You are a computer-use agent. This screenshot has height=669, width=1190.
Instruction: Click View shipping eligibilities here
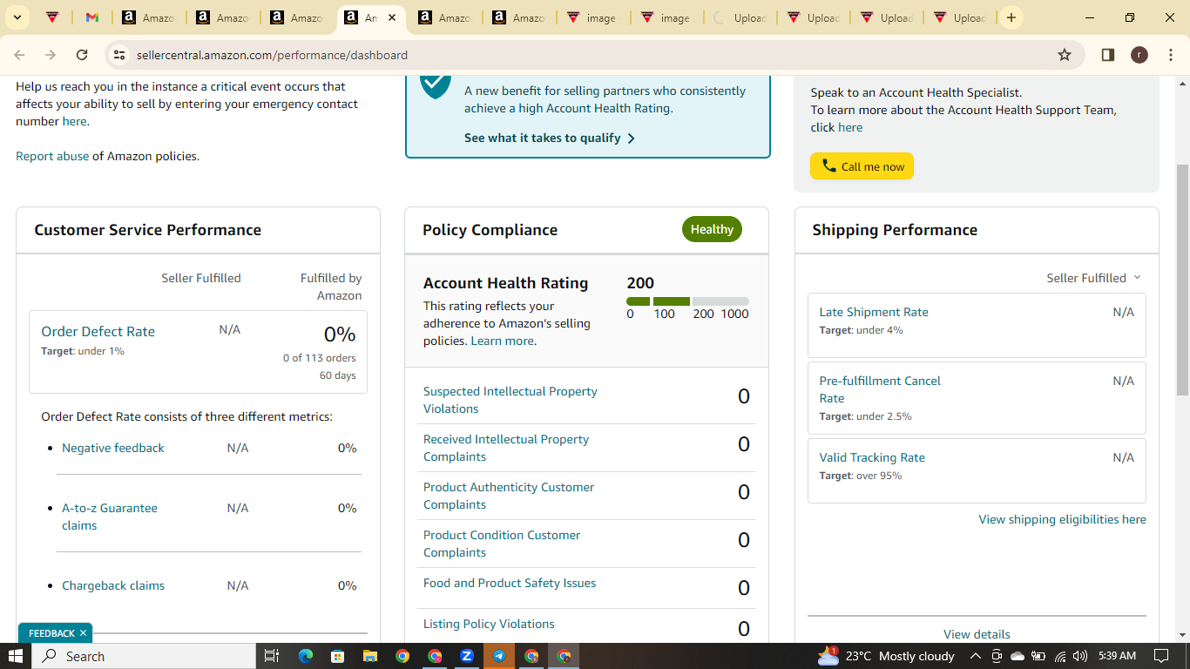(1062, 519)
